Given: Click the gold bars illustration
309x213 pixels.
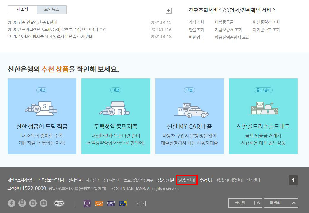Looking at the screenshot, I should [263, 108].
